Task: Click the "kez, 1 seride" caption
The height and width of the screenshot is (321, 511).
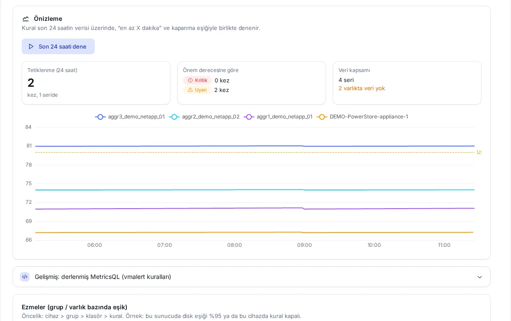Action: point(43,95)
